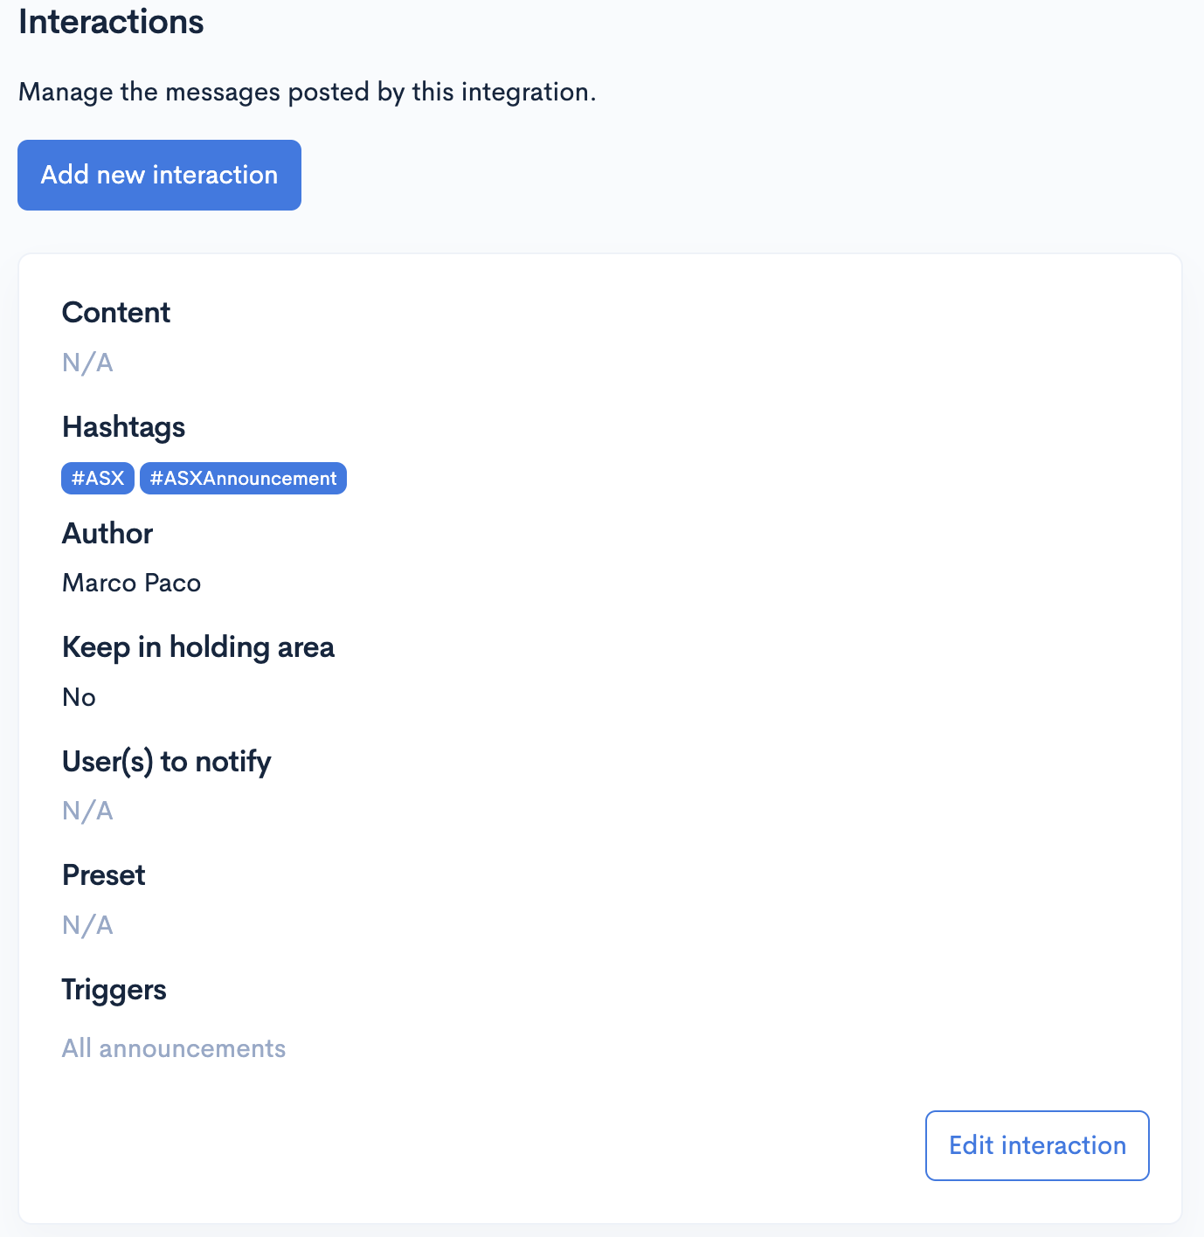The width and height of the screenshot is (1204, 1237).
Task: Click the Add new interaction button
Action: click(x=159, y=175)
